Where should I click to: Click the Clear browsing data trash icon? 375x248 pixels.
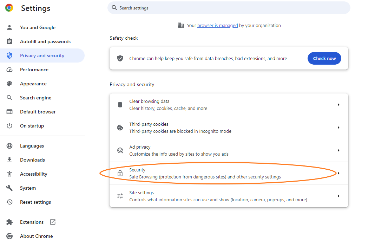(120, 105)
